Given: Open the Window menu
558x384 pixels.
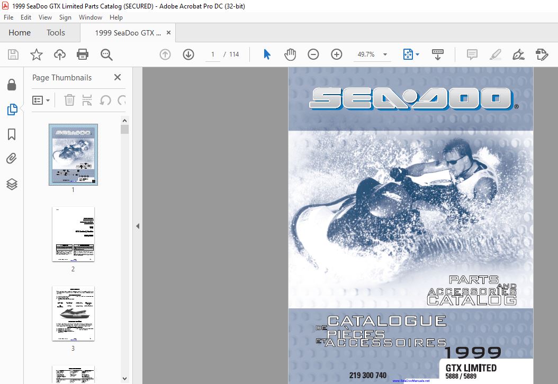Looking at the screenshot, I should 91,17.
